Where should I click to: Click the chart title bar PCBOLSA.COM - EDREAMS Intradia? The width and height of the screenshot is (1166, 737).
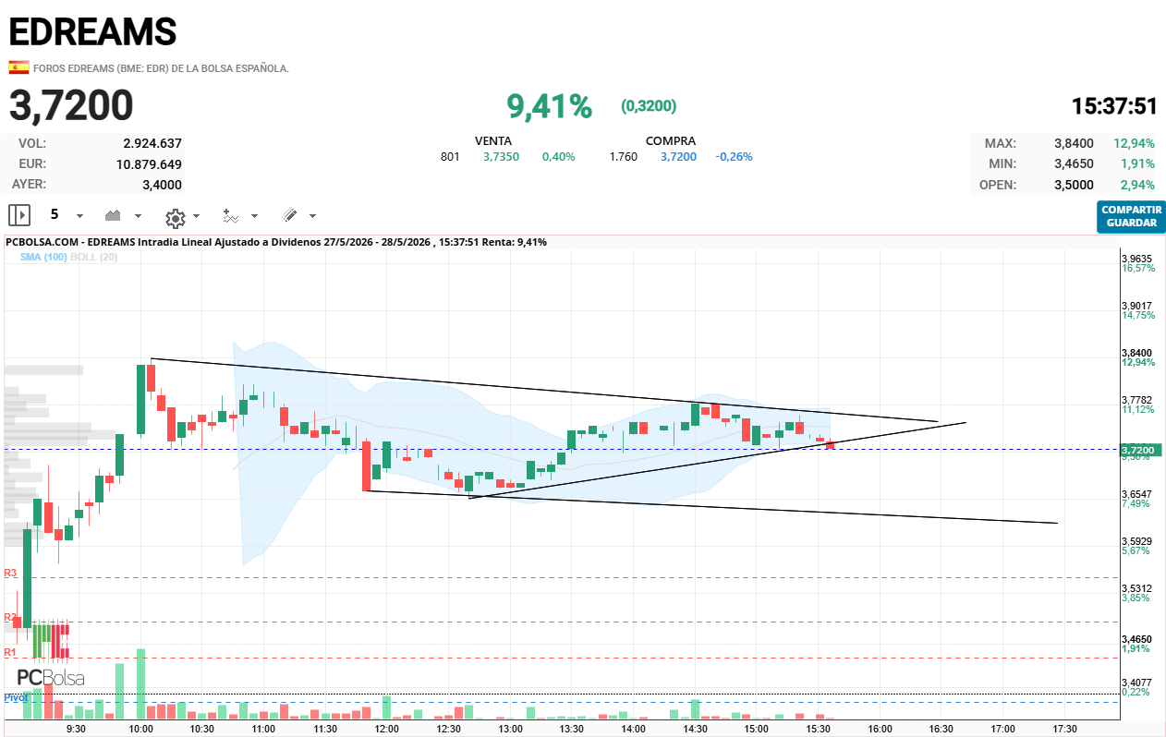point(276,242)
